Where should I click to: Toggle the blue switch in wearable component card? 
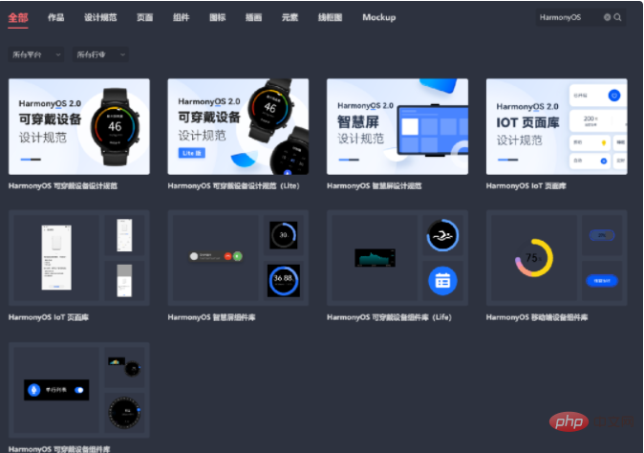coord(79,390)
